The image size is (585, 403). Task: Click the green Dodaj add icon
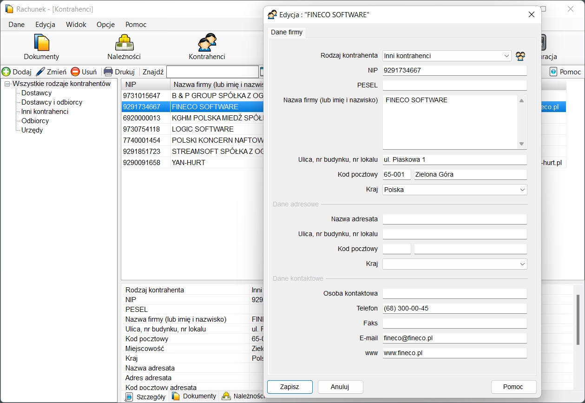(6, 72)
